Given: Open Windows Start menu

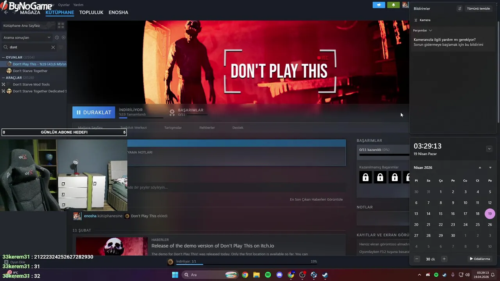Looking at the screenshot, I should (175, 275).
